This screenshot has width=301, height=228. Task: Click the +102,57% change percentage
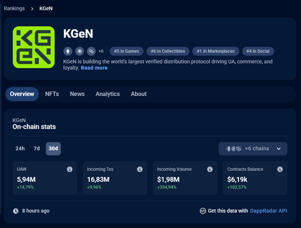click(x=237, y=187)
